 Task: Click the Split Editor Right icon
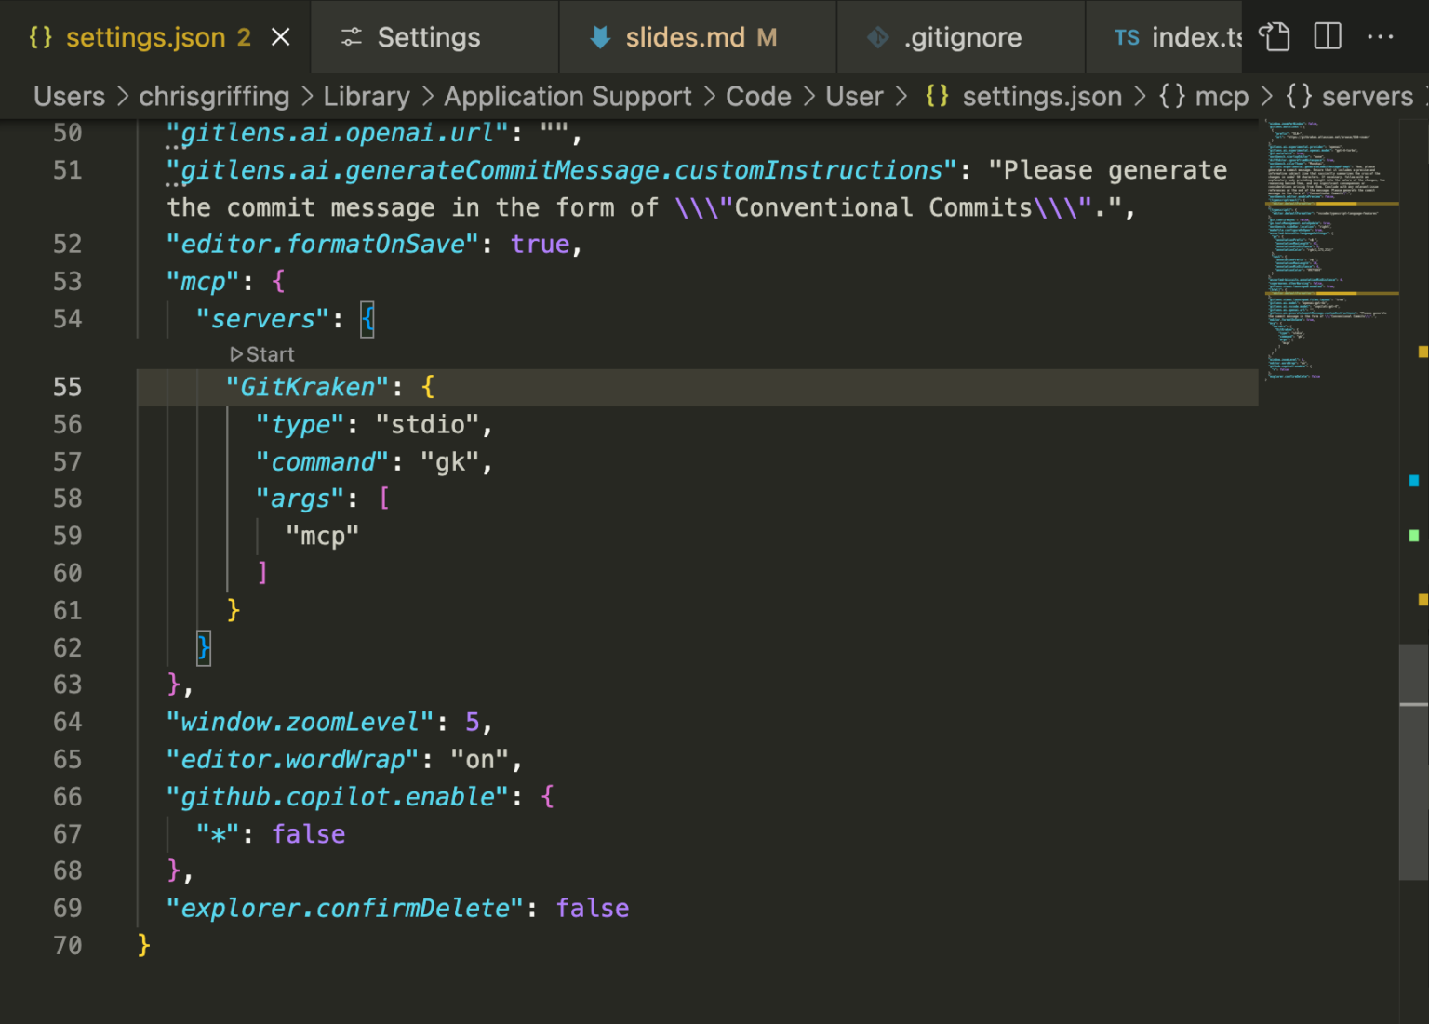click(x=1328, y=37)
